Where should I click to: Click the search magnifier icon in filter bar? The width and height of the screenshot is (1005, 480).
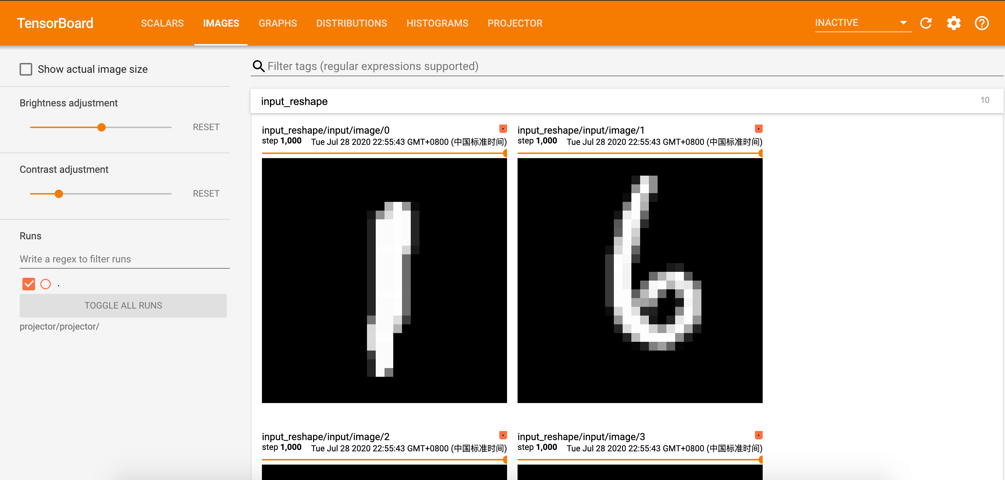pyautogui.click(x=258, y=66)
